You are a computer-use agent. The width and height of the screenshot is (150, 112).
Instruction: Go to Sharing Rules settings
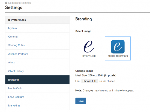pyautogui.click(x=37, y=45)
